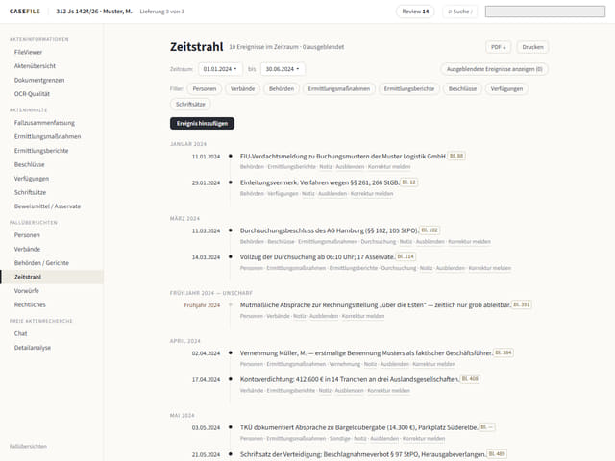Open page reference Bl. 391 of Mutmaßliche Absprache
The image size is (615, 461).
click(521, 304)
